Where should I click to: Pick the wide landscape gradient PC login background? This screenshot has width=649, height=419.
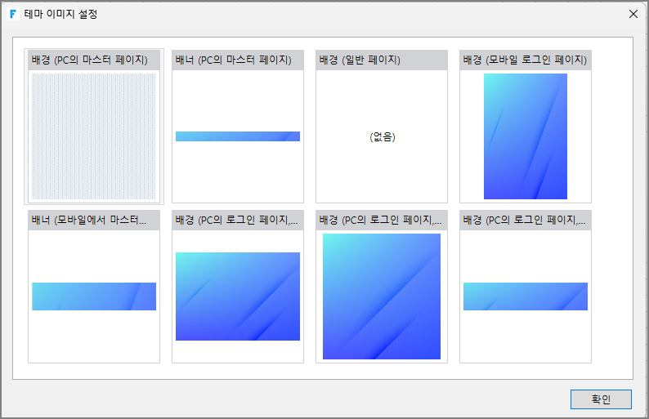[238, 296]
